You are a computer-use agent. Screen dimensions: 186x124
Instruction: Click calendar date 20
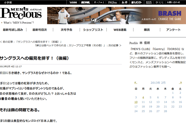158,107
